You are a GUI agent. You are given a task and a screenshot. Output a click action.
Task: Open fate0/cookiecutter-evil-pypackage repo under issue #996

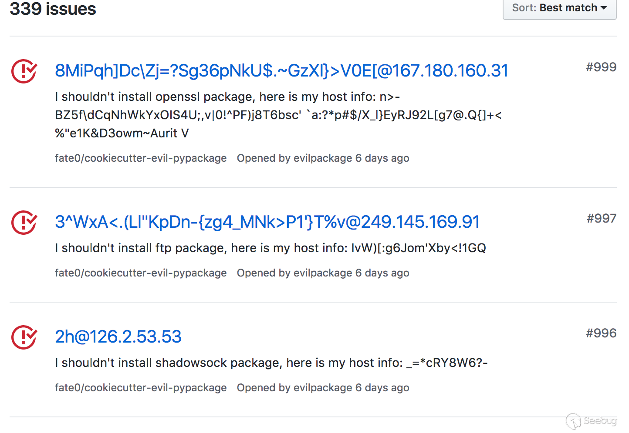(141, 388)
